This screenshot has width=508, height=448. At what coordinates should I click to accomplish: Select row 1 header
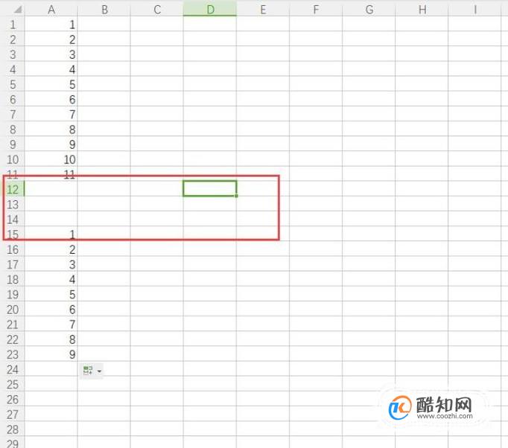pyautogui.click(x=13, y=25)
